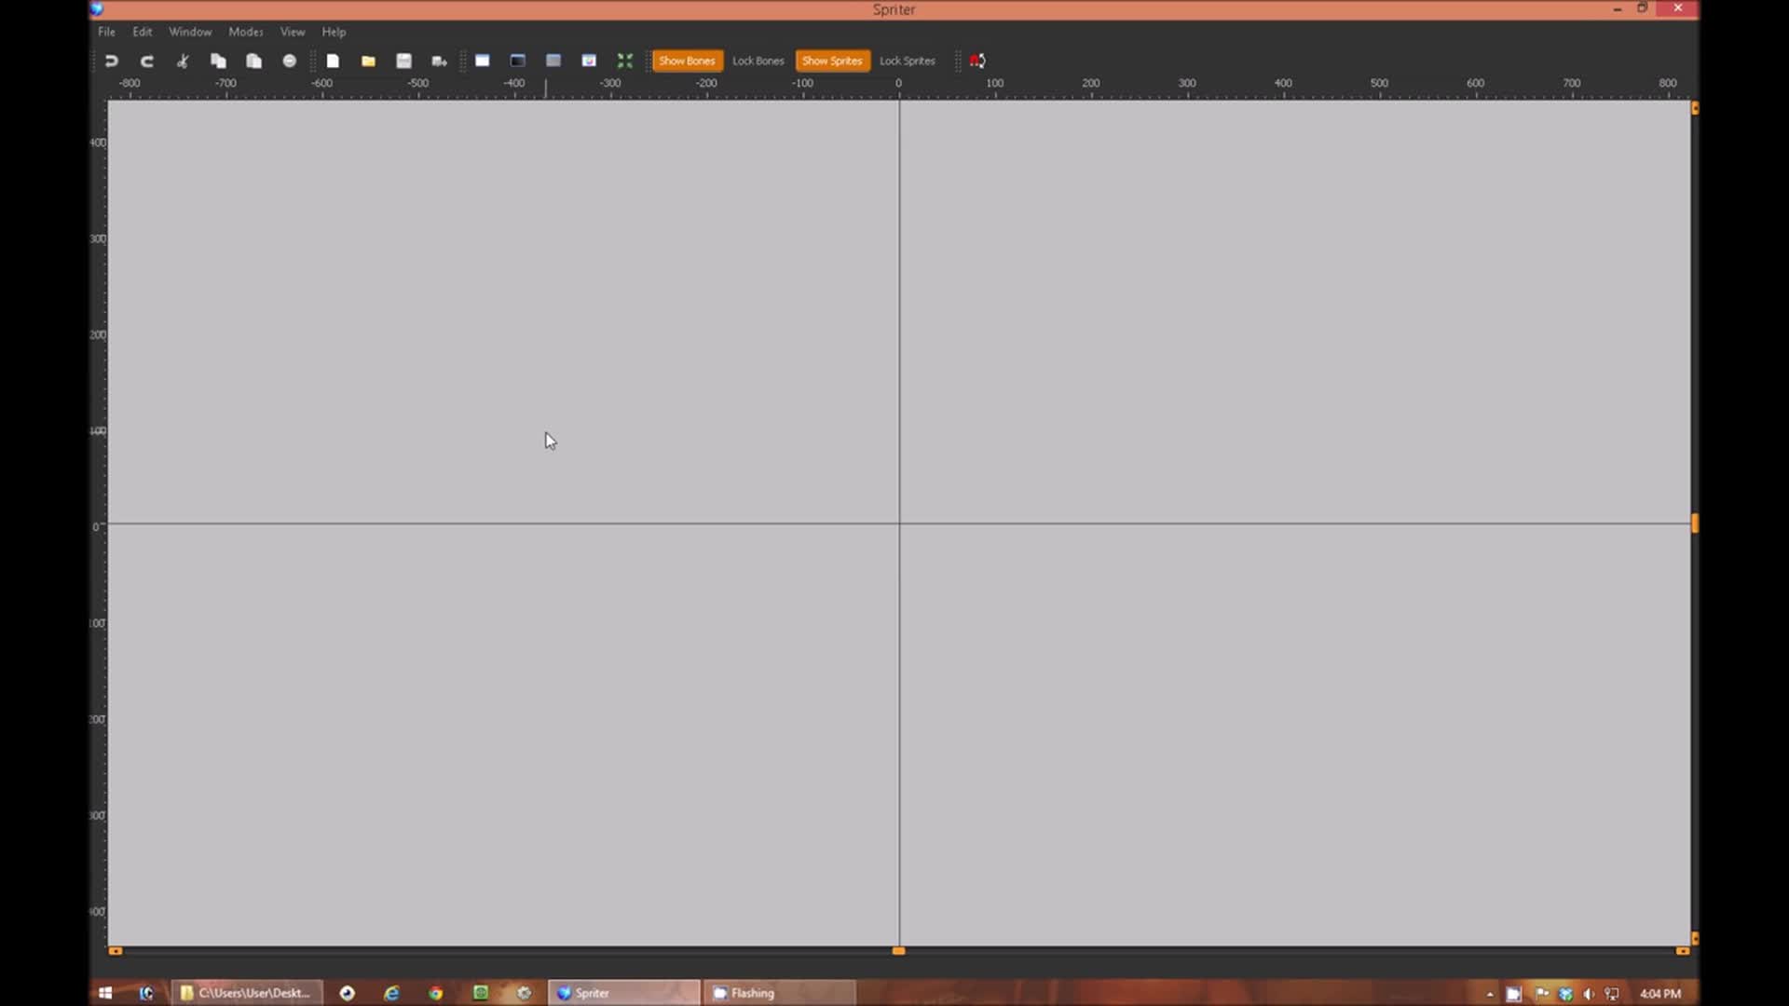The height and width of the screenshot is (1006, 1789).
Task: Open the File menu
Action: click(x=106, y=32)
